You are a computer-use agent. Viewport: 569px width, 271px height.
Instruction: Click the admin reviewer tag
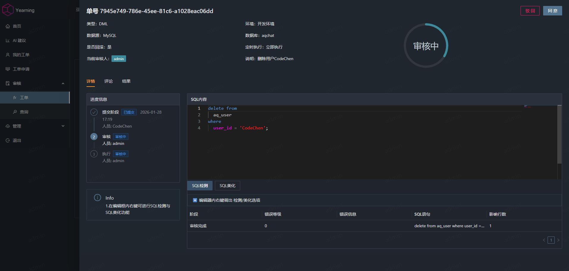[119, 59]
